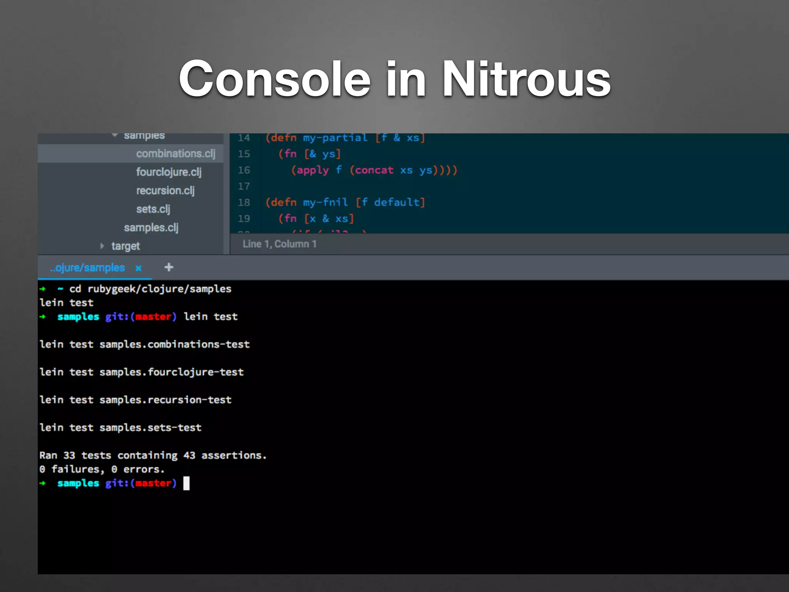Click the 'Ran 33 tests' output line
Screen dimensions: 789x592
pos(153,455)
